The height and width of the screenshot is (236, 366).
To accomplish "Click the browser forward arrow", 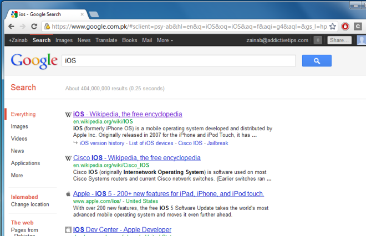I will point(23,27).
